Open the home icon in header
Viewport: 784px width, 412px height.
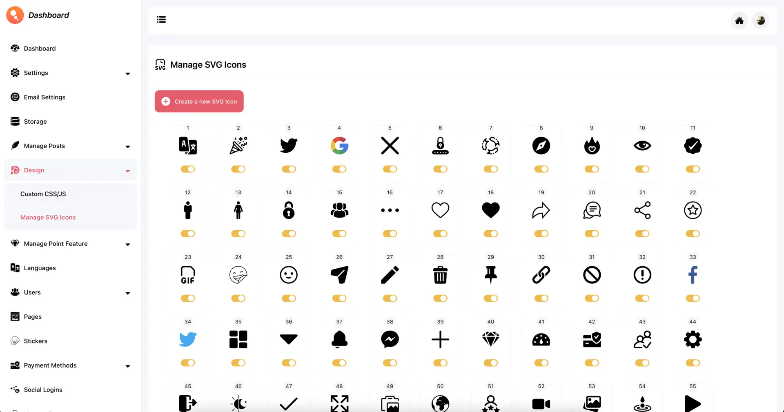click(739, 20)
